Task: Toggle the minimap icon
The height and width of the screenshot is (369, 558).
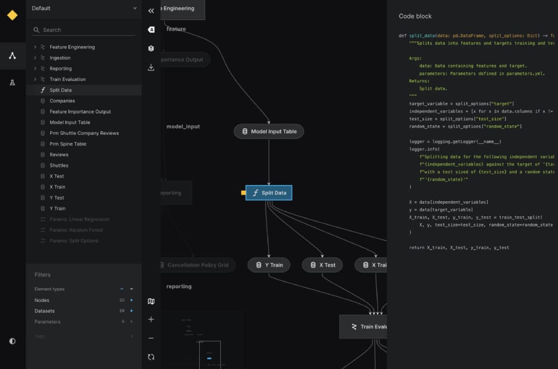Action: pyautogui.click(x=151, y=302)
